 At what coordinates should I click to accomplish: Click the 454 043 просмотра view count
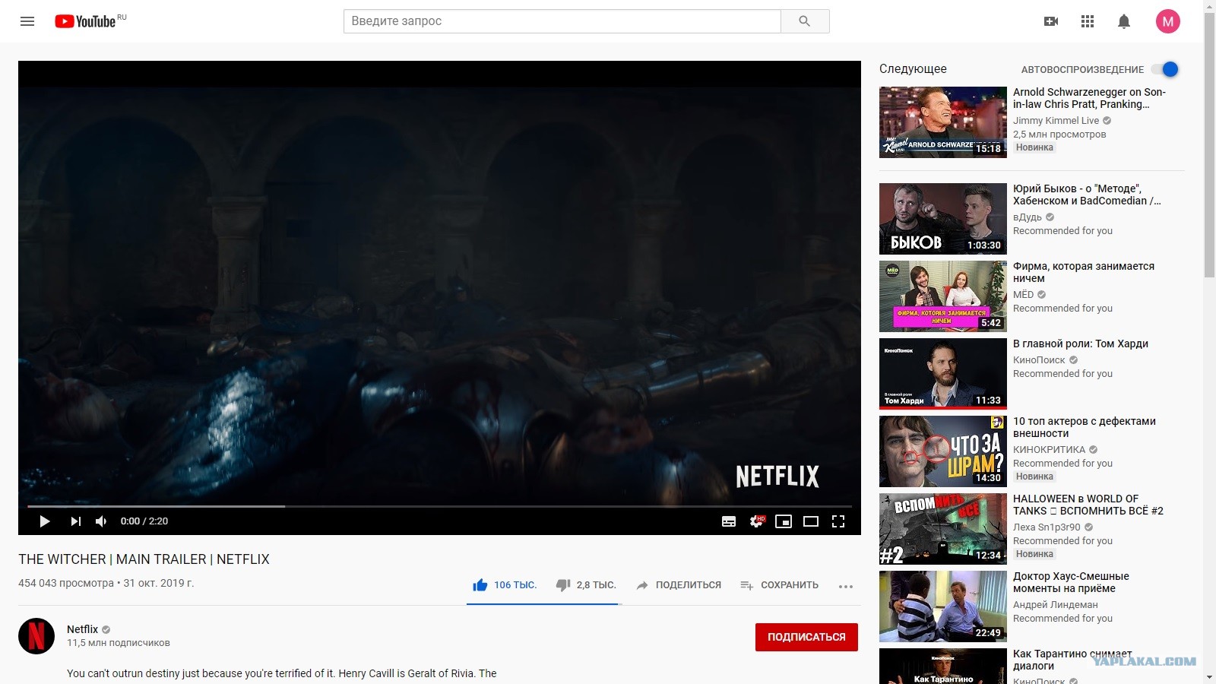tap(66, 584)
